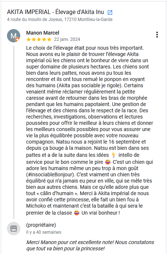Click the AKITA IMPERIAL business title

click(55, 12)
